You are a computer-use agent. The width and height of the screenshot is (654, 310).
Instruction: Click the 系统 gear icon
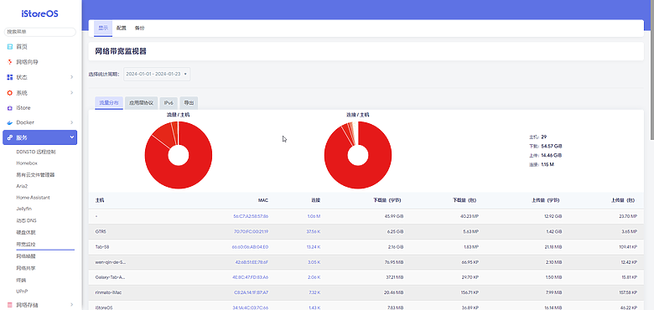10,92
